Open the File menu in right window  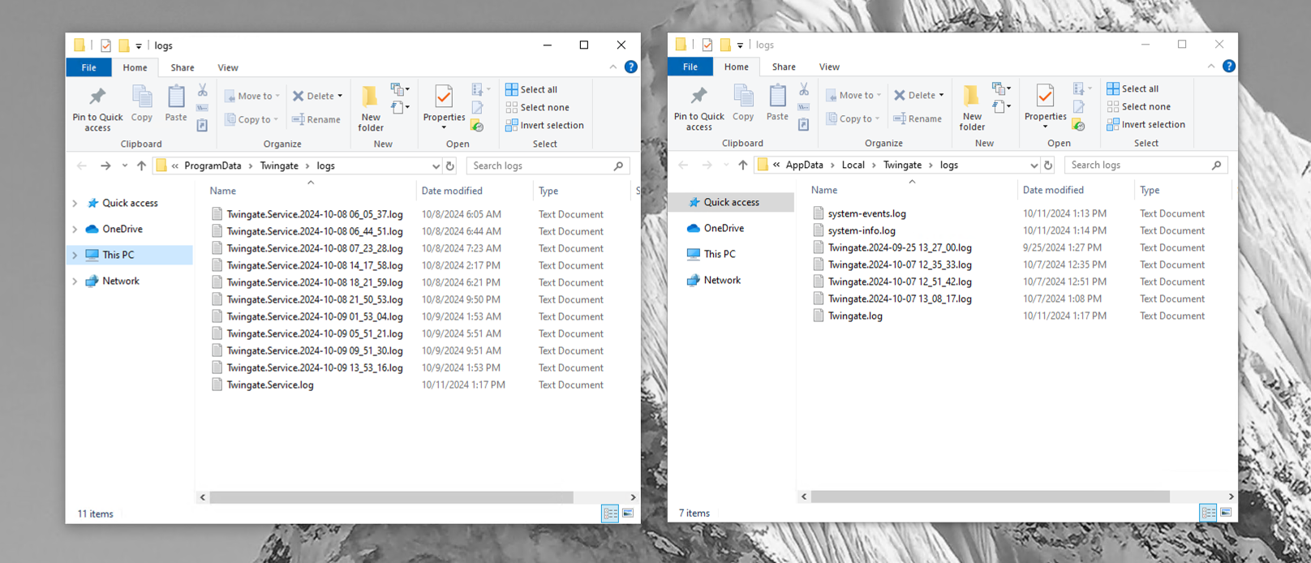[x=690, y=67]
